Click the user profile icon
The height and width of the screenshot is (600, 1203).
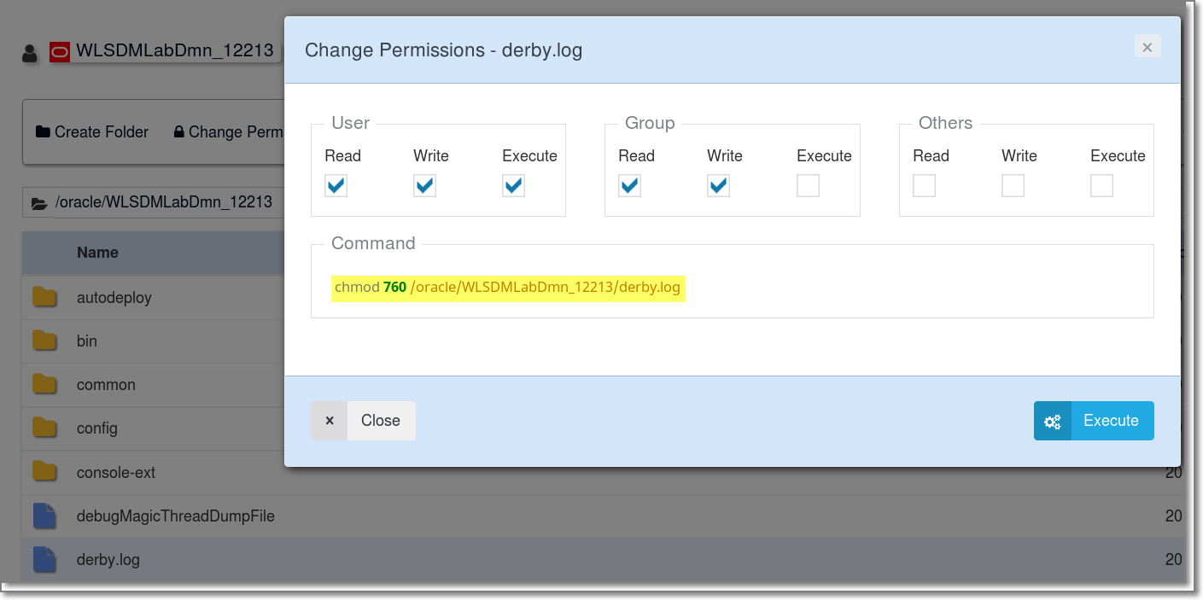(x=30, y=54)
